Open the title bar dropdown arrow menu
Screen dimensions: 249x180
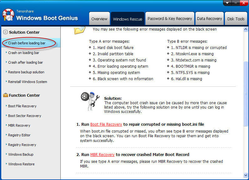[227, 3]
